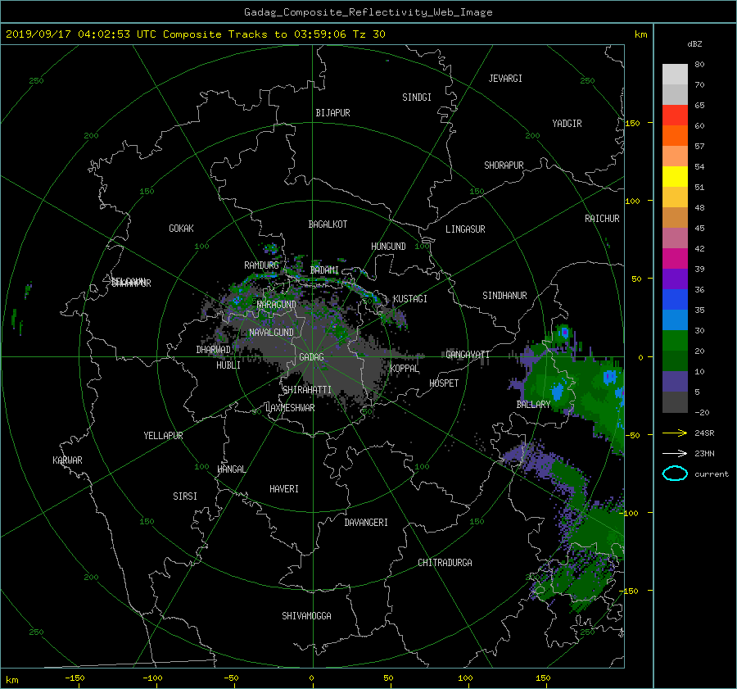Screen dimensions: 737x689
Task: Select the purple 36 dBZ color swatch
Action: point(675,279)
